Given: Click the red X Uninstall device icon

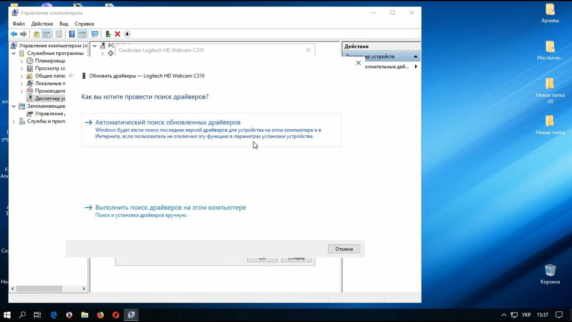Looking at the screenshot, I should [117, 34].
